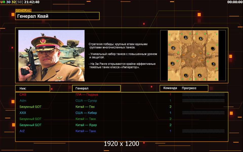Click the Генерал column header
This screenshot has width=243, height=152.
[96, 88]
